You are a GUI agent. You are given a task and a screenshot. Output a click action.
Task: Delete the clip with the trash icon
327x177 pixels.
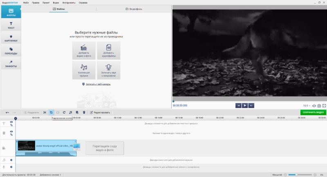pyautogui.click(x=84, y=112)
